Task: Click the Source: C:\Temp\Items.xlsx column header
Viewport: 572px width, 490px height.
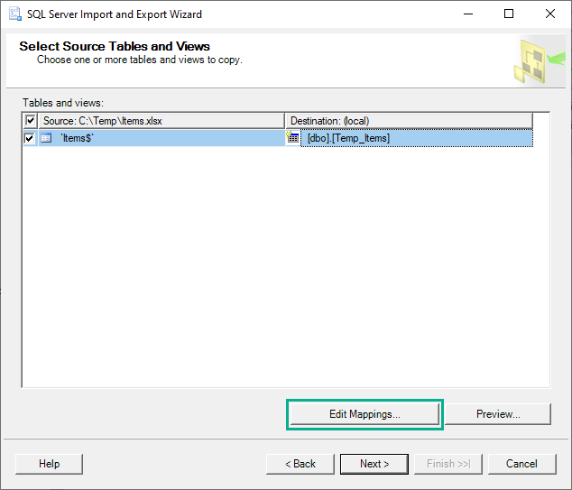Action: 162,121
